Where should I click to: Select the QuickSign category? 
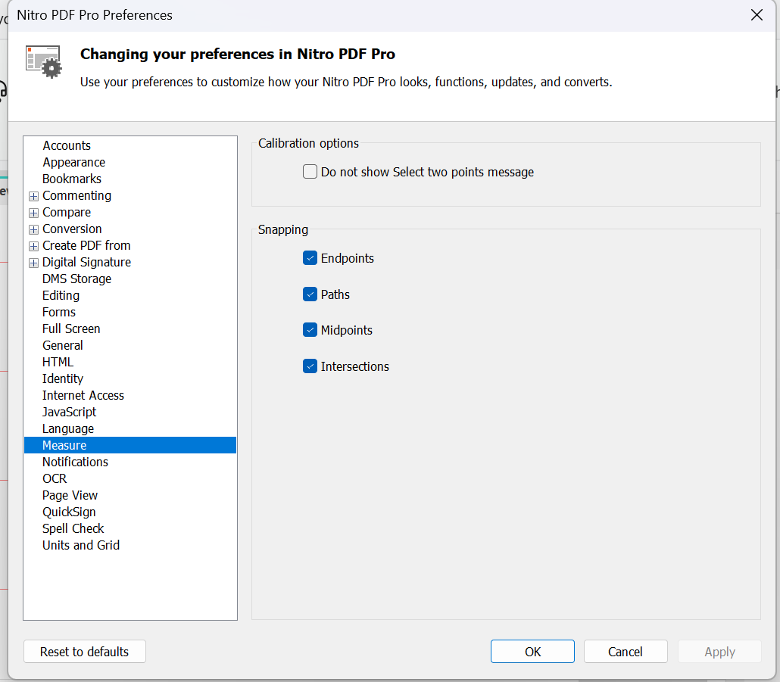point(69,512)
